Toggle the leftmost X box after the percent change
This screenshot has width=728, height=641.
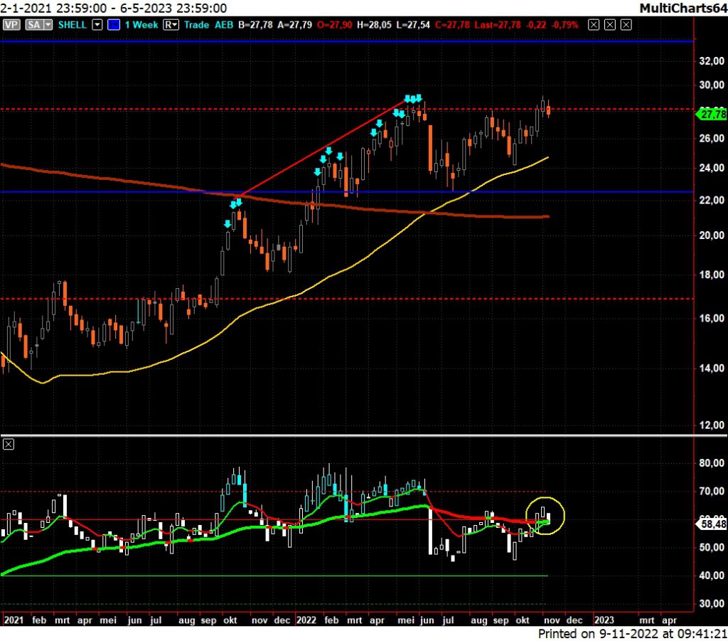pos(595,25)
